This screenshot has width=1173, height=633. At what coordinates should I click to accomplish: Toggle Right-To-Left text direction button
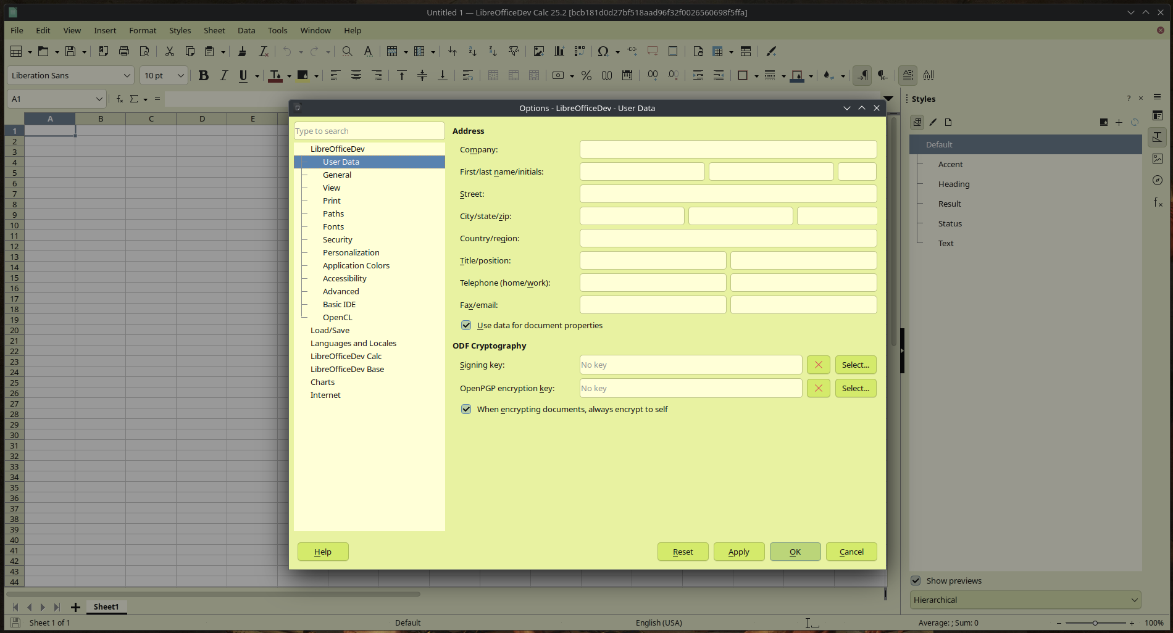click(883, 75)
